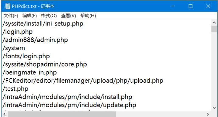
Task: Click the Notepad icon in title bar
Action: click(7, 6)
